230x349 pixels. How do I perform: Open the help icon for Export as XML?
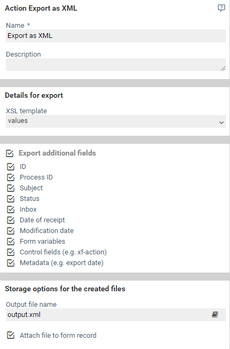click(x=221, y=8)
